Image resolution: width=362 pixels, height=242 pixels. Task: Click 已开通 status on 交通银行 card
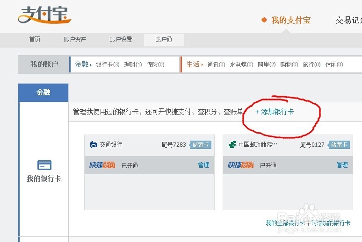[x=130, y=165]
